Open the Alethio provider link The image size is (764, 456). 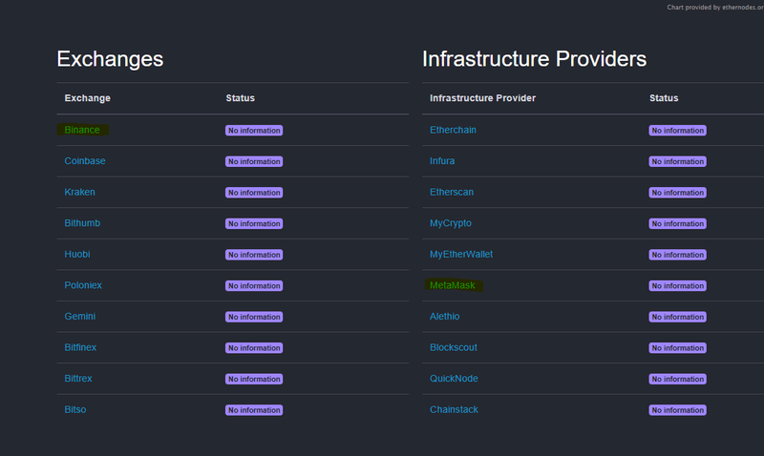click(446, 317)
